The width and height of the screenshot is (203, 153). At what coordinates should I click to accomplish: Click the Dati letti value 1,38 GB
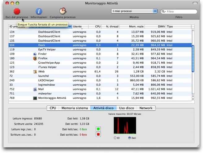pyautogui.click(x=84, y=118)
